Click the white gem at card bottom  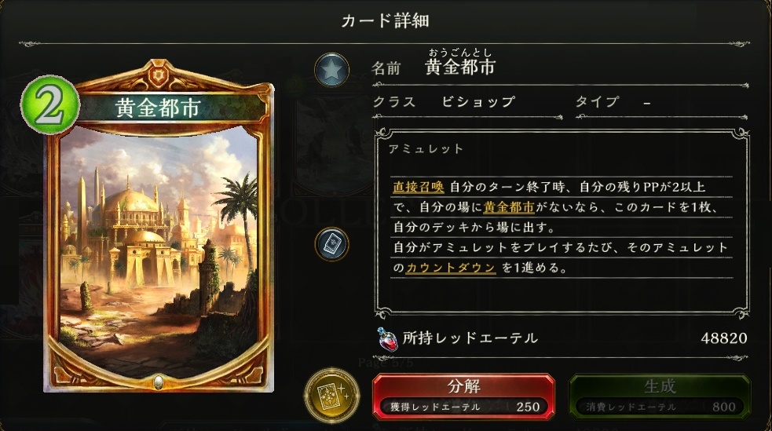click(x=158, y=382)
